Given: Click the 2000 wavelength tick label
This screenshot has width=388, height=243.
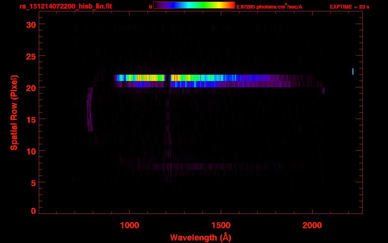Looking at the screenshot, I should click(312, 225).
